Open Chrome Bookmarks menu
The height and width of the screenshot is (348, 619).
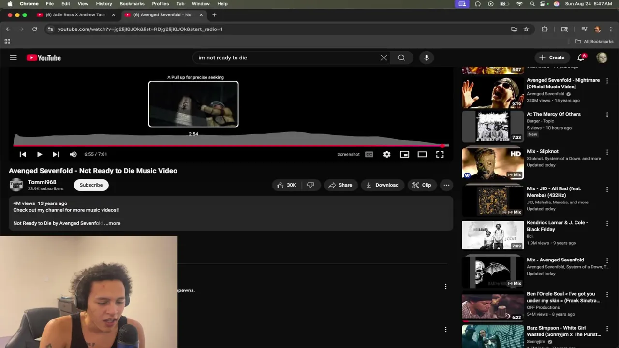[x=132, y=3]
